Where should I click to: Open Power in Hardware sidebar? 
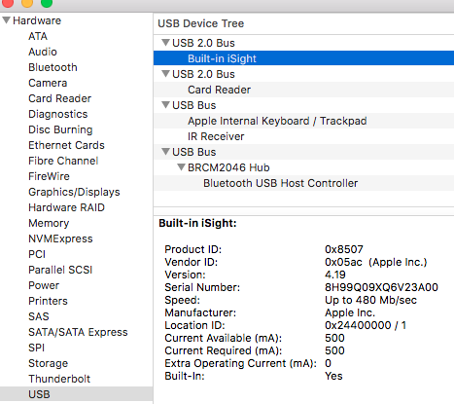click(x=44, y=285)
